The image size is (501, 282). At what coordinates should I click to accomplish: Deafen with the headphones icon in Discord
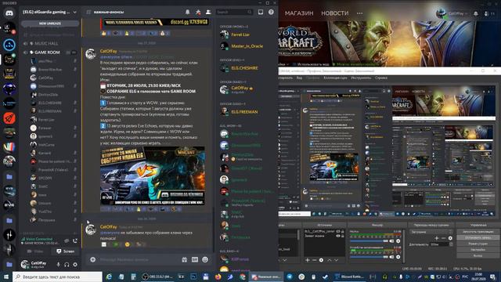(67, 265)
